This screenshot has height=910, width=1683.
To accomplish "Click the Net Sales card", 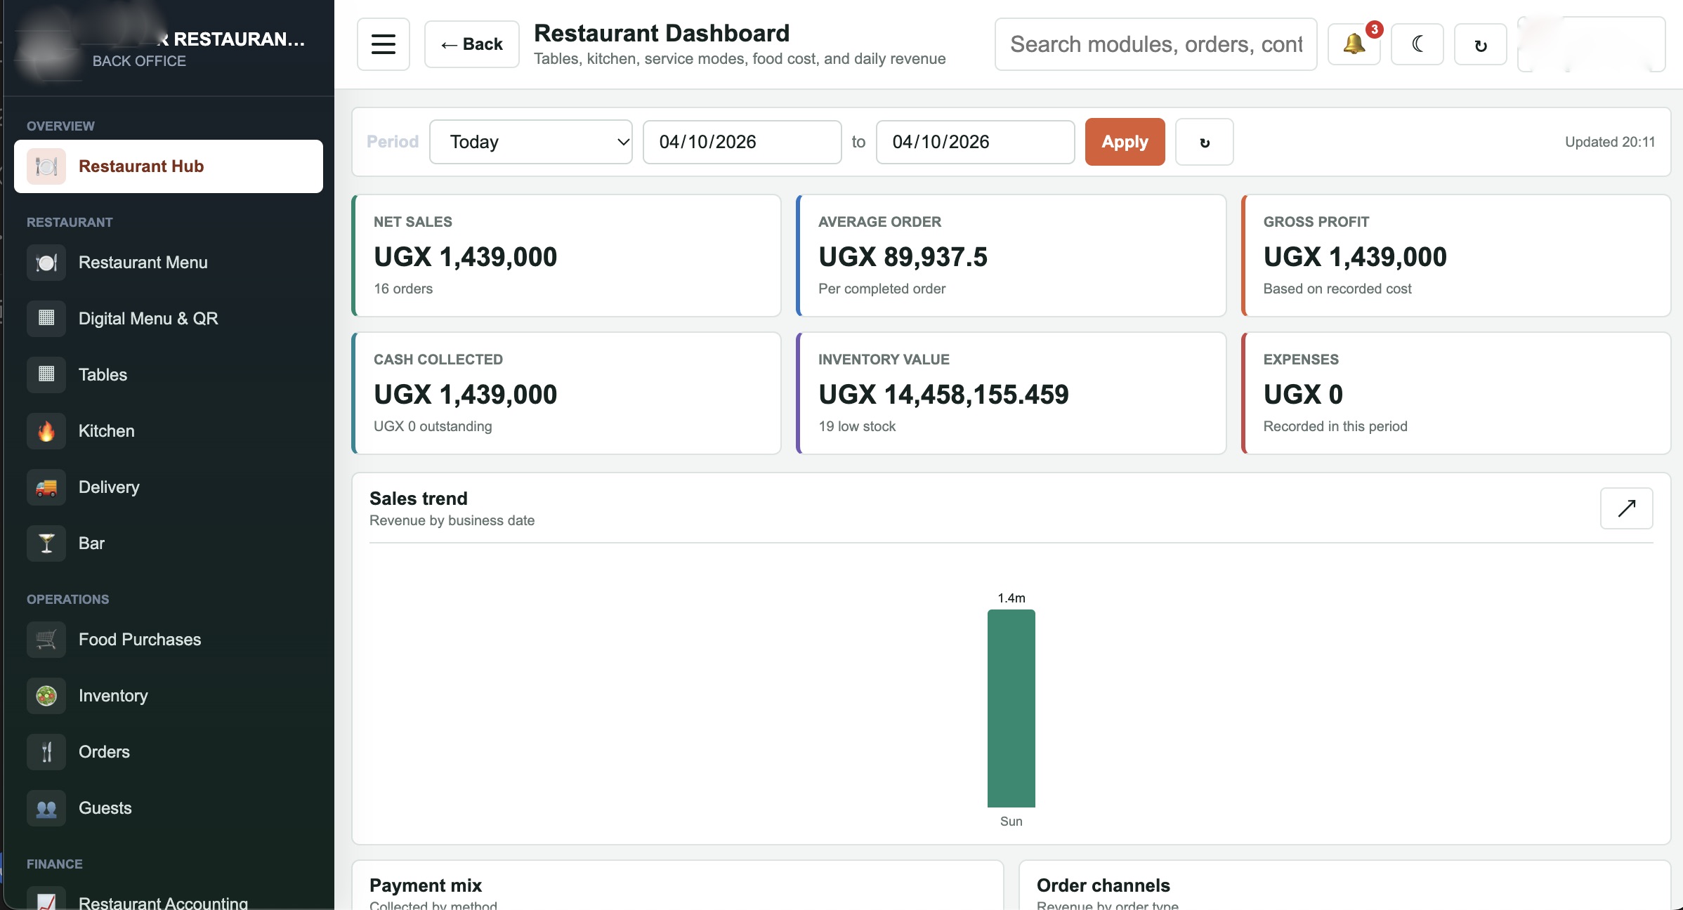I will click(567, 256).
